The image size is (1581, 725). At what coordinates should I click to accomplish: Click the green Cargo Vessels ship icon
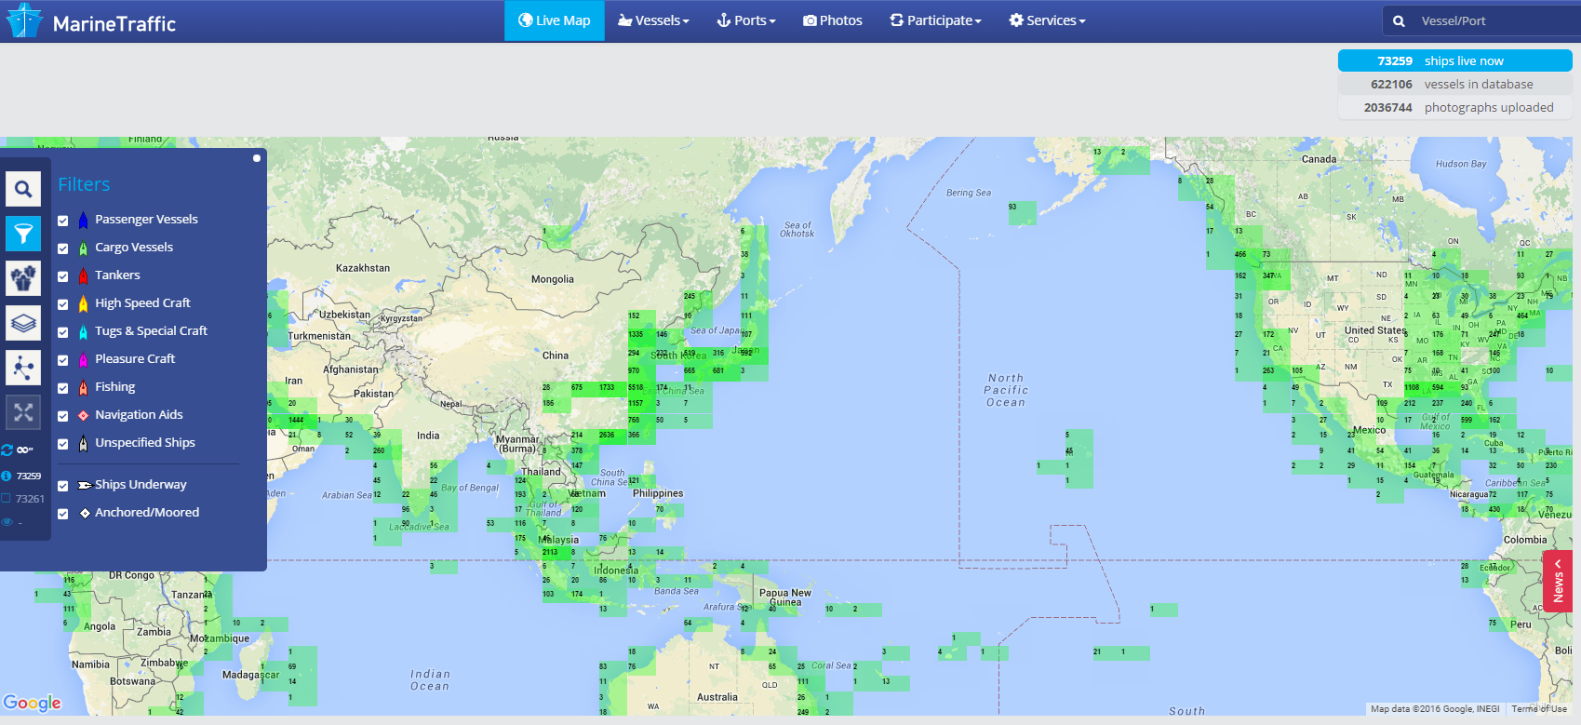coord(83,248)
